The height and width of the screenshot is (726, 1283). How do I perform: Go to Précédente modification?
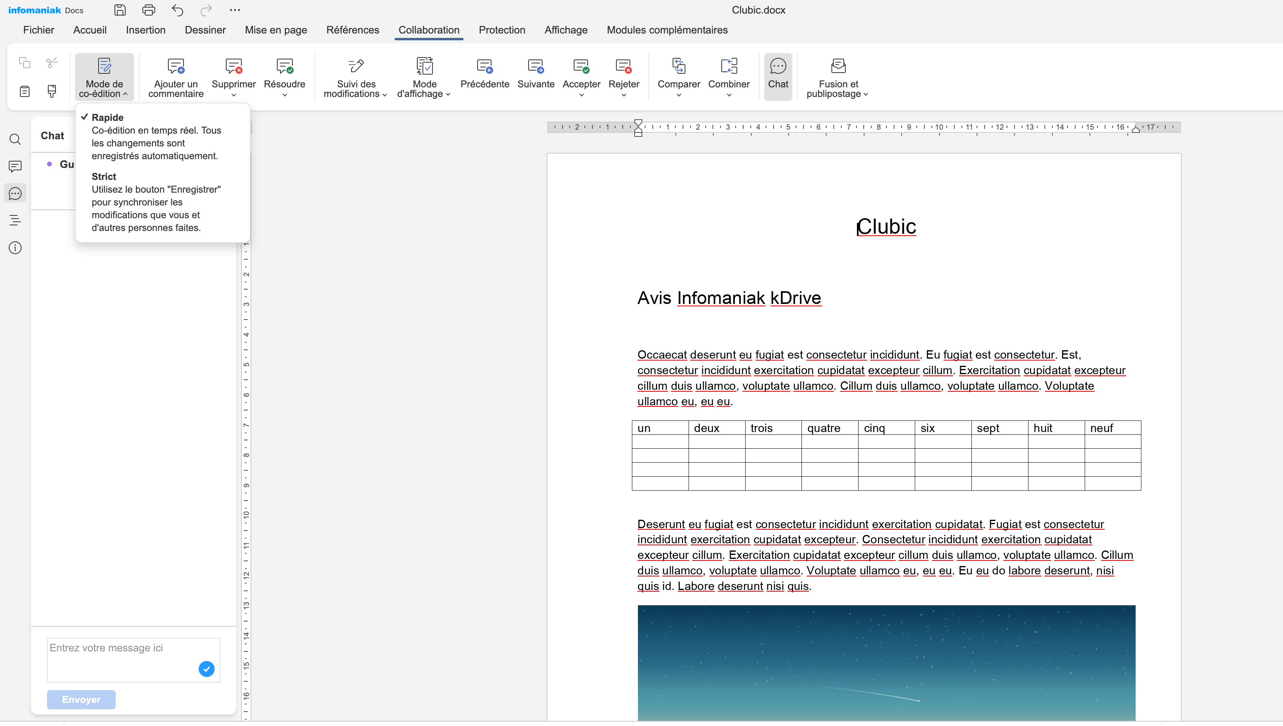(x=485, y=74)
